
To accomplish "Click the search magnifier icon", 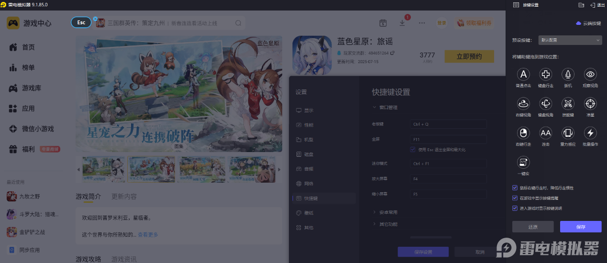I will click(x=238, y=23).
